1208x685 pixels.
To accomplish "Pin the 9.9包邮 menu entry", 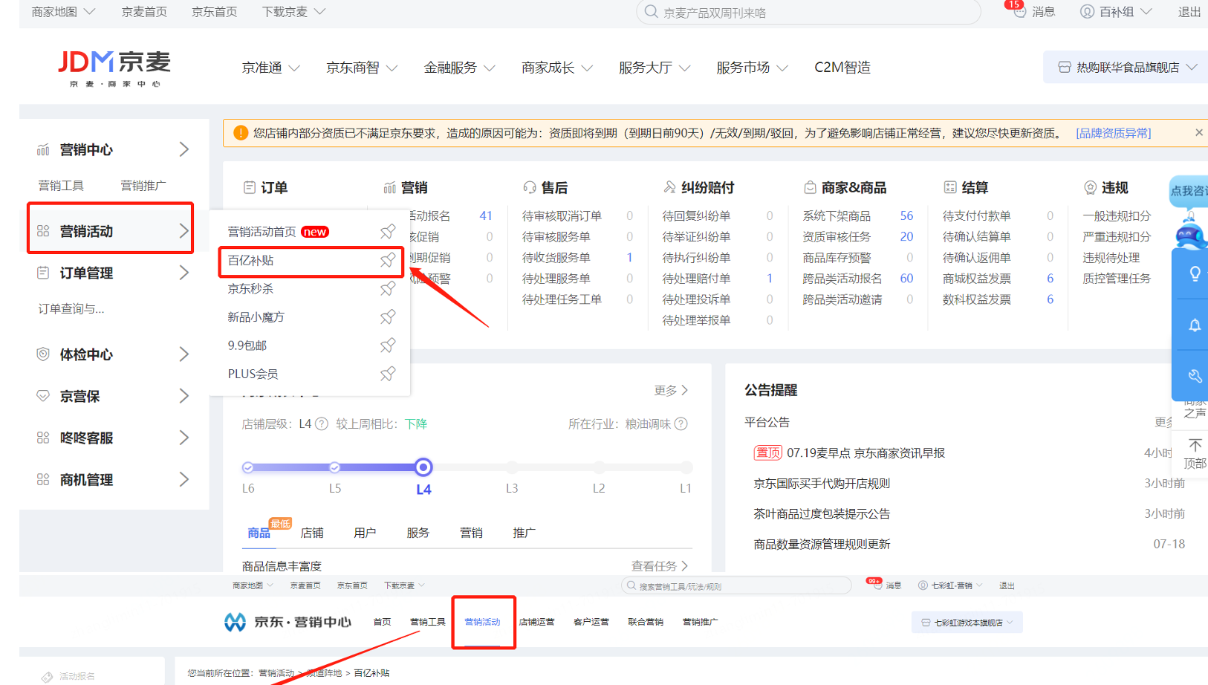I will pyautogui.click(x=388, y=345).
